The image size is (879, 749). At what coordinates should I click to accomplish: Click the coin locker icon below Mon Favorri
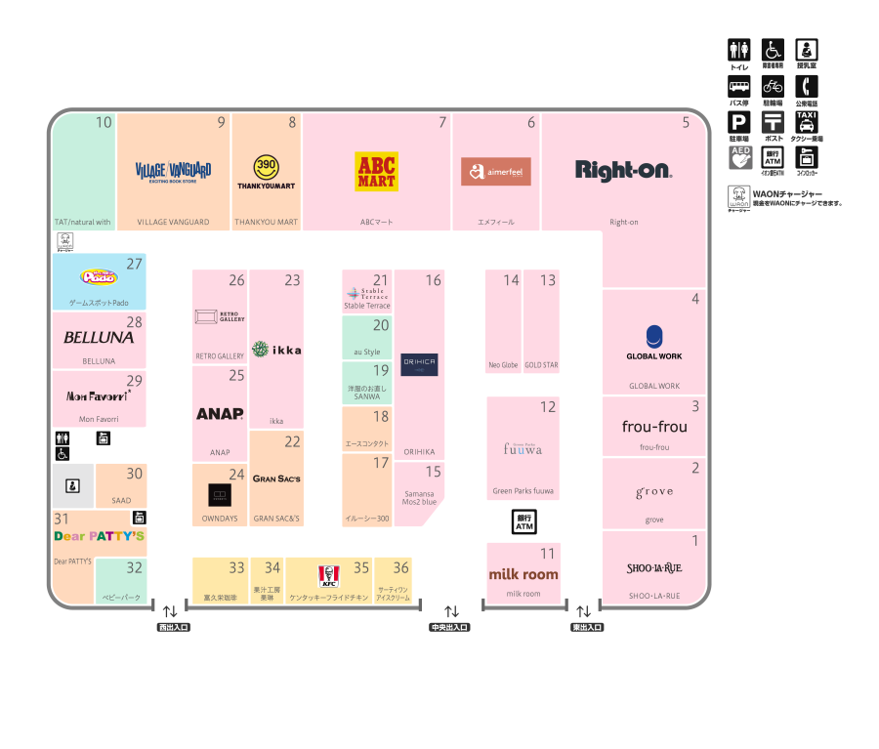(104, 437)
